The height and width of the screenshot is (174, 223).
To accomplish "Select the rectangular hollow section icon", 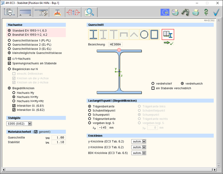I will click(x=154, y=34).
